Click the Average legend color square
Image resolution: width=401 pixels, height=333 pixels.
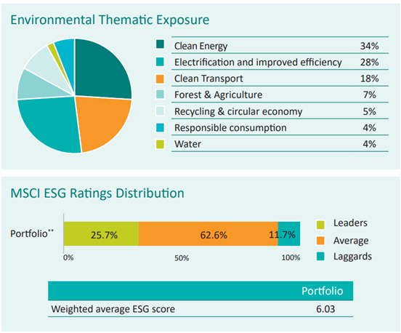pyautogui.click(x=320, y=241)
